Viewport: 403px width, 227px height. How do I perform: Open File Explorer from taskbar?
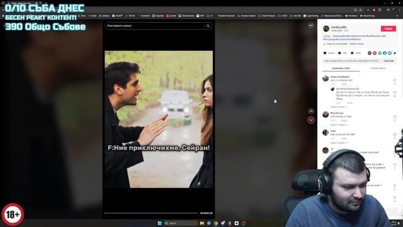coord(202,223)
